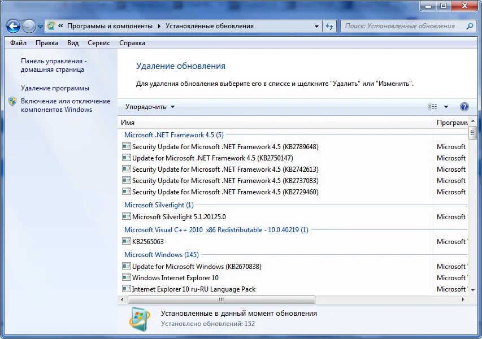The height and width of the screenshot is (339, 482).
Task: Click the icon of KB2789648 update
Action: pyautogui.click(x=127, y=146)
